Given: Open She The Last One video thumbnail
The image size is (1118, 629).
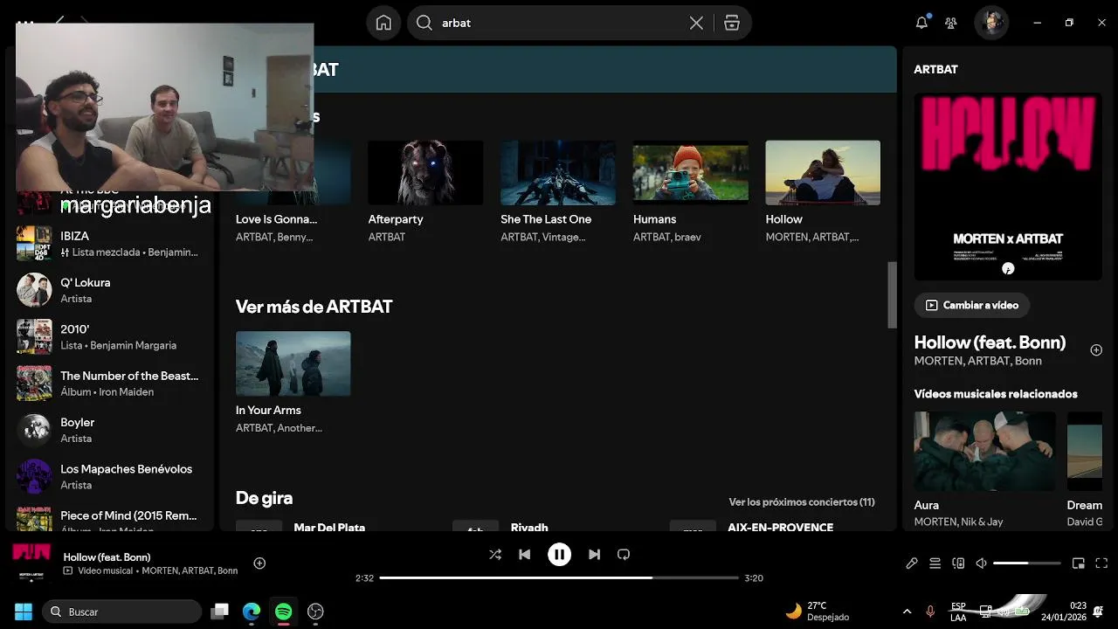Looking at the screenshot, I should (x=558, y=173).
